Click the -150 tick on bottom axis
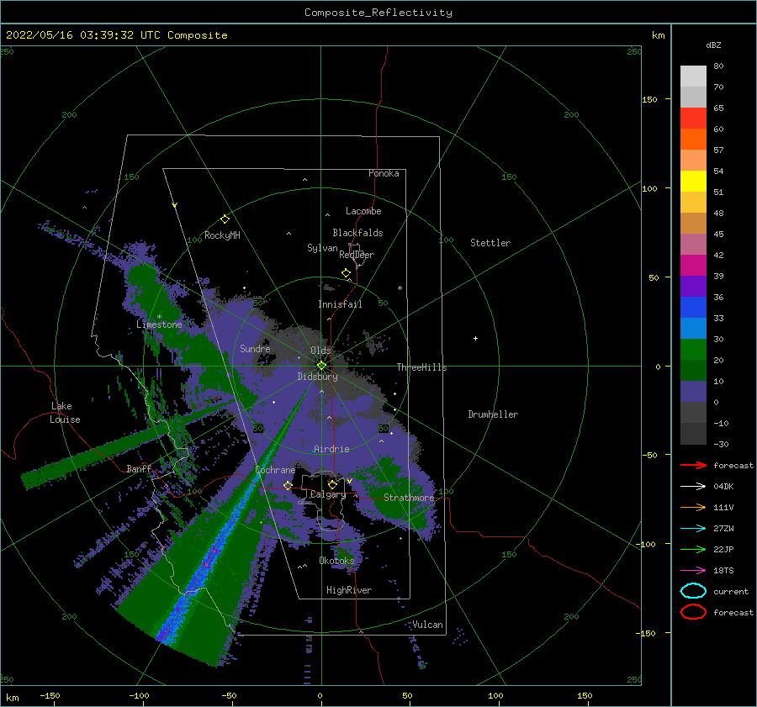Viewport: 757px width, 707px height. (x=50, y=695)
